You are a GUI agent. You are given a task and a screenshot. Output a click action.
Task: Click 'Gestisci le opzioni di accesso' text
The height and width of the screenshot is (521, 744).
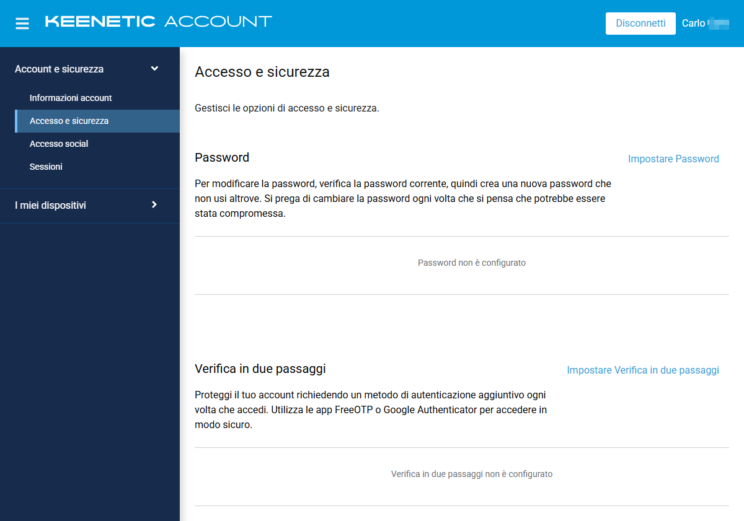[287, 108]
